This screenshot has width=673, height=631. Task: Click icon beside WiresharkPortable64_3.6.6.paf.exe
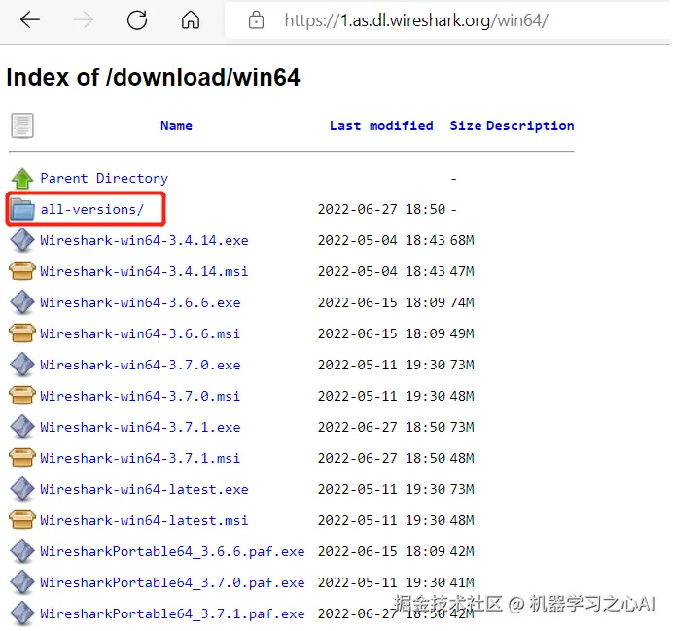coord(22,551)
